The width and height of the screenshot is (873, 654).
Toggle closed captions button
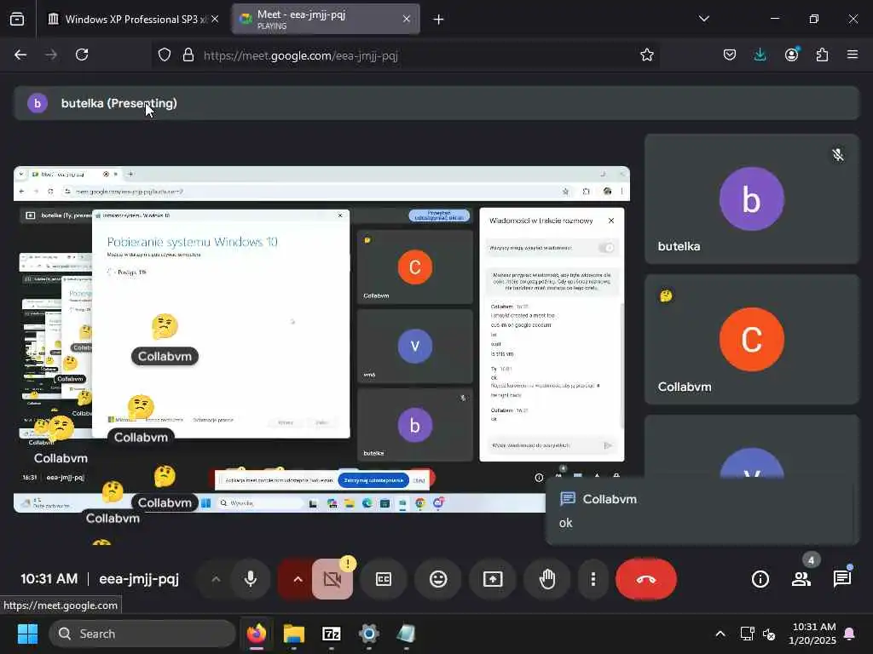coord(384,579)
